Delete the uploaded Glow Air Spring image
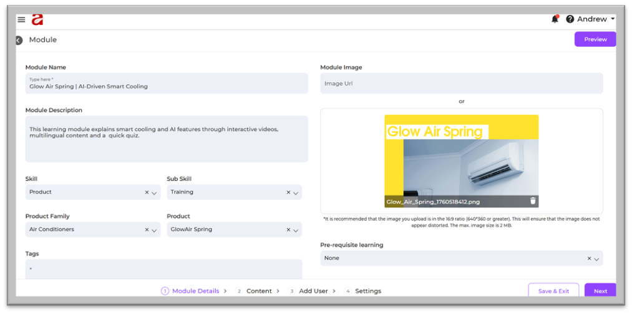Viewport: 632px width, 314px height. [x=533, y=201]
